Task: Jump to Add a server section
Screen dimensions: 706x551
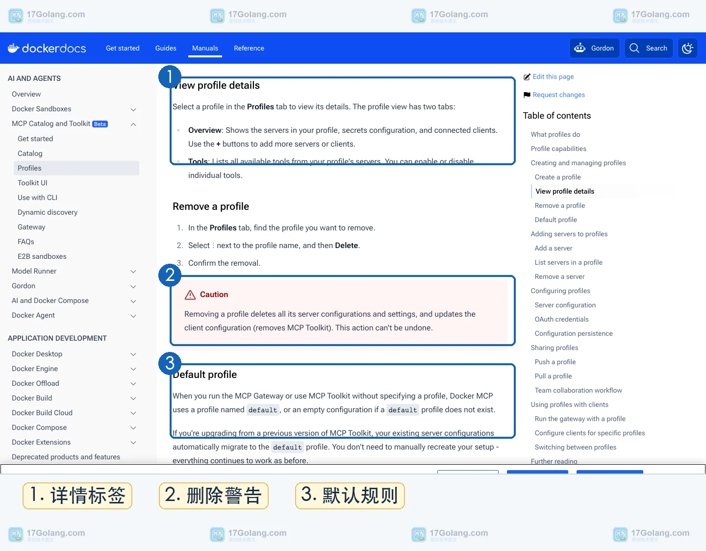Action: point(554,248)
